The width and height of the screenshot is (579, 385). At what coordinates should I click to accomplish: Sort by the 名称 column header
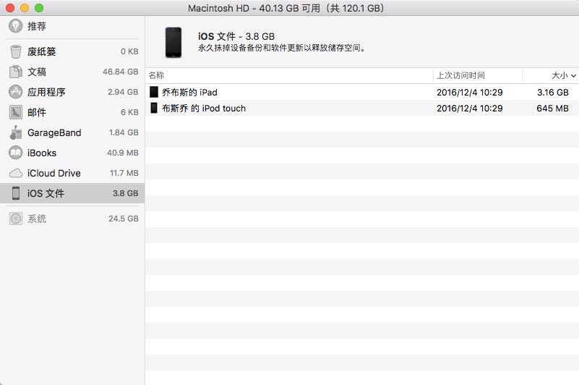coord(289,75)
